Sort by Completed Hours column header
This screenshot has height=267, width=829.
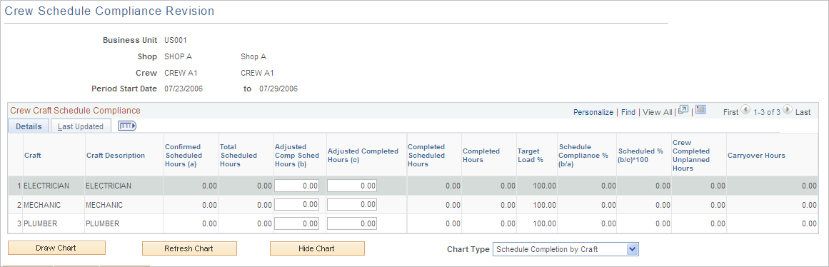[x=481, y=155]
